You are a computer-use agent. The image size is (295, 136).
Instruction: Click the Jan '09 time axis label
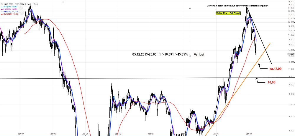tap(85, 134)
